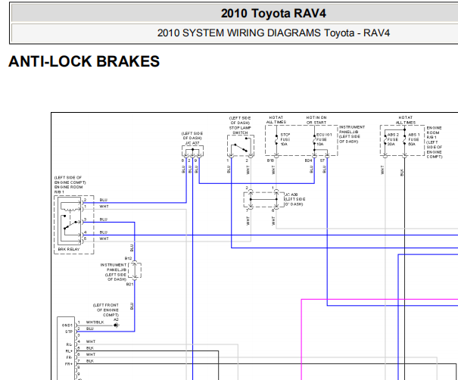Click the 'FR+' terminal label
This screenshot has width=458, height=380.
click(x=69, y=364)
